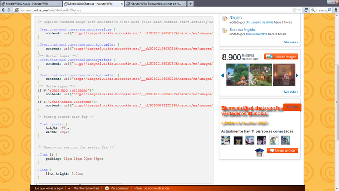339x191 pixels.
Task: Click the code block horizontal scrollbar
Action: 80,184
